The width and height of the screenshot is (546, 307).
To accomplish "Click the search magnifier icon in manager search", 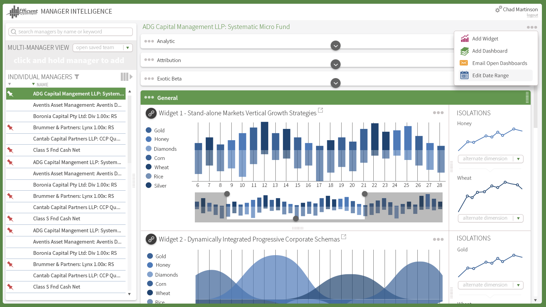I will (14, 32).
